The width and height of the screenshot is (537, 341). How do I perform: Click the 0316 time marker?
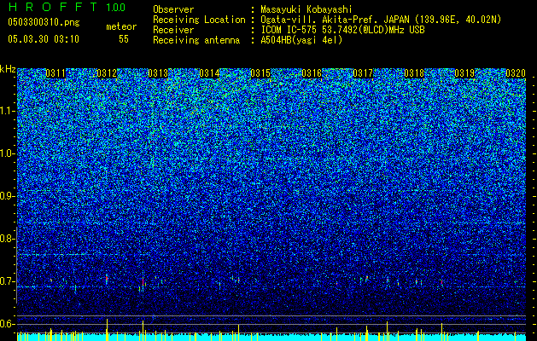[x=312, y=73]
